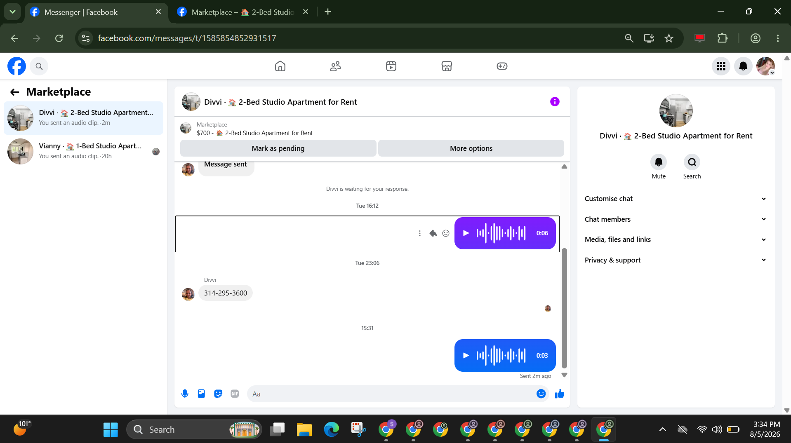Zoom the page via address bar magnifier
The image size is (791, 443).
click(629, 38)
